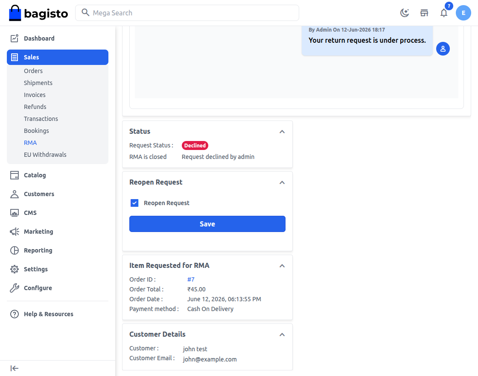
Task: Click customer name john test
Action: coord(195,349)
